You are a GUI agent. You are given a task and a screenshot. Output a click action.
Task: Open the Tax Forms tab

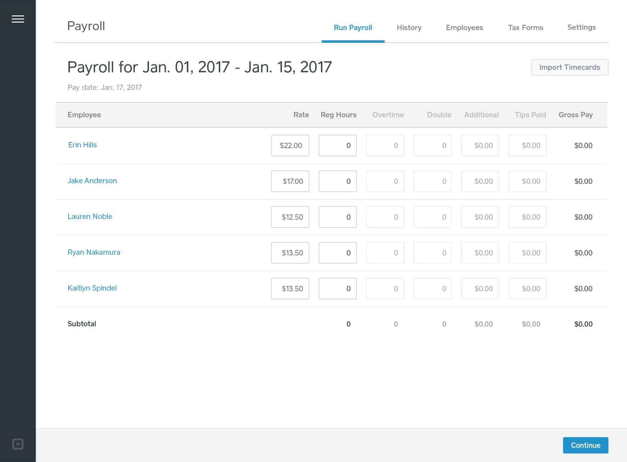526,28
